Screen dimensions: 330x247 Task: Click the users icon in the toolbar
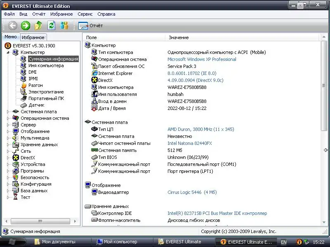click(64, 26)
